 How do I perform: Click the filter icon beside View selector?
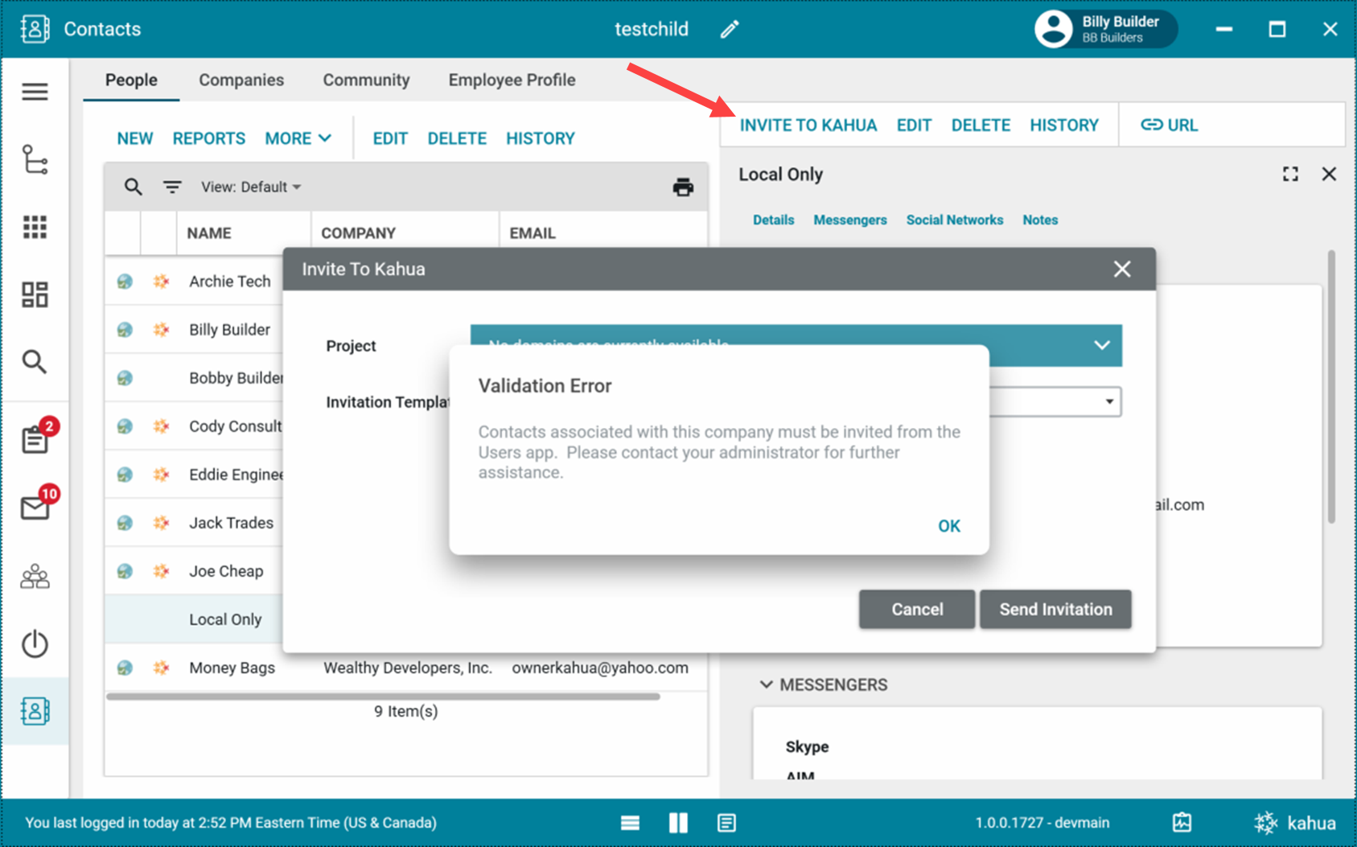172,187
